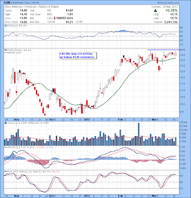Viewport: 191px width, 198px height.
Task: Click the blue horizontal resistance line
Action: [x=164, y=49]
